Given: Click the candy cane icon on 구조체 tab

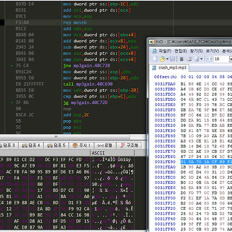Looking at the screenshot, I should (122, 145).
